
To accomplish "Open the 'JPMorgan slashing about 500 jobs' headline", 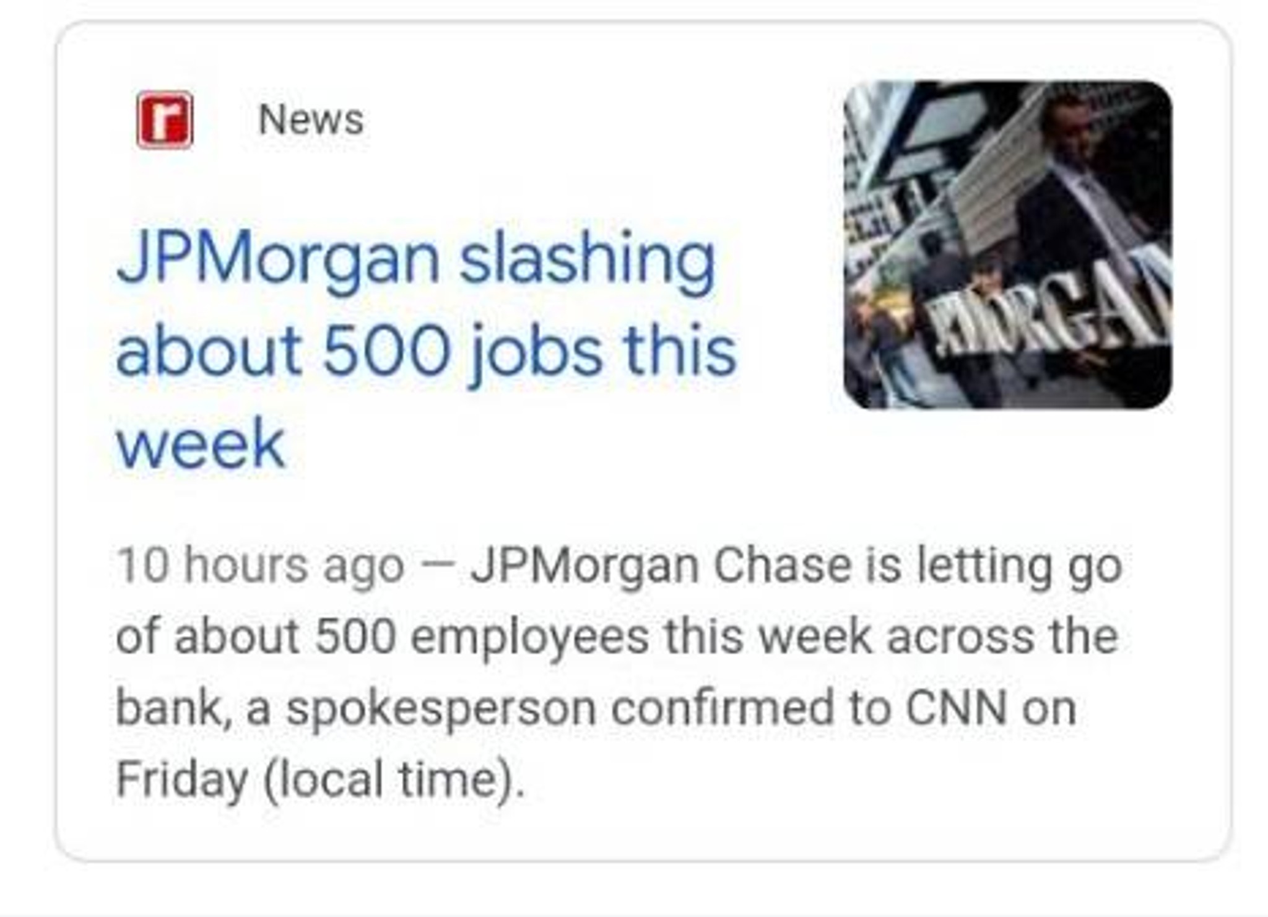I will click(x=426, y=349).
